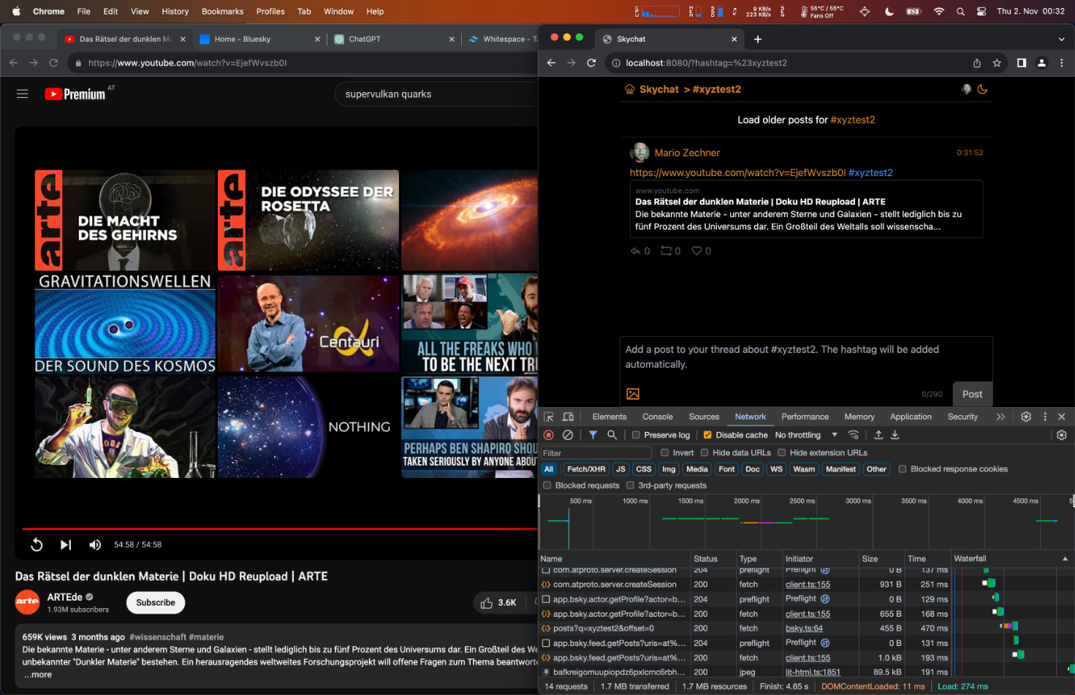Import a HAR file with the upload arrow
The height and width of the screenshot is (695, 1075).
point(878,435)
